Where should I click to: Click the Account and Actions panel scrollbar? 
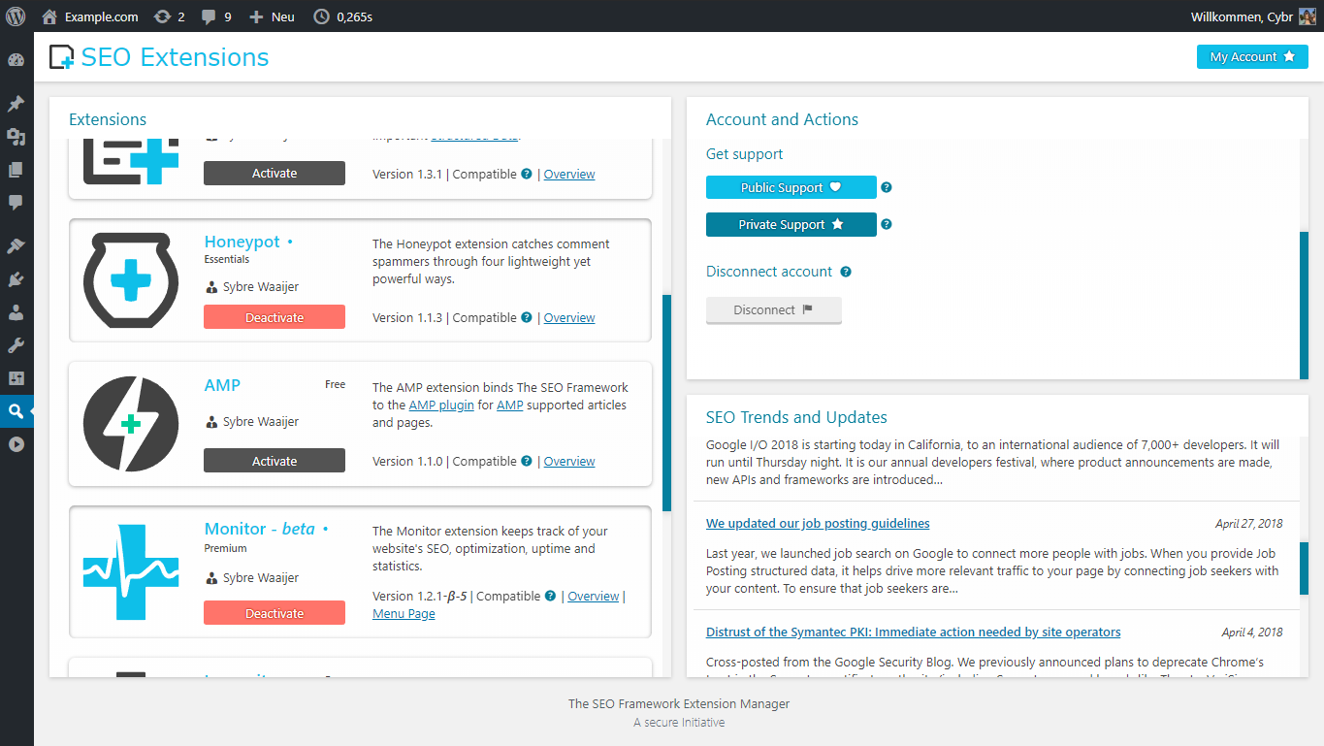(1304, 305)
